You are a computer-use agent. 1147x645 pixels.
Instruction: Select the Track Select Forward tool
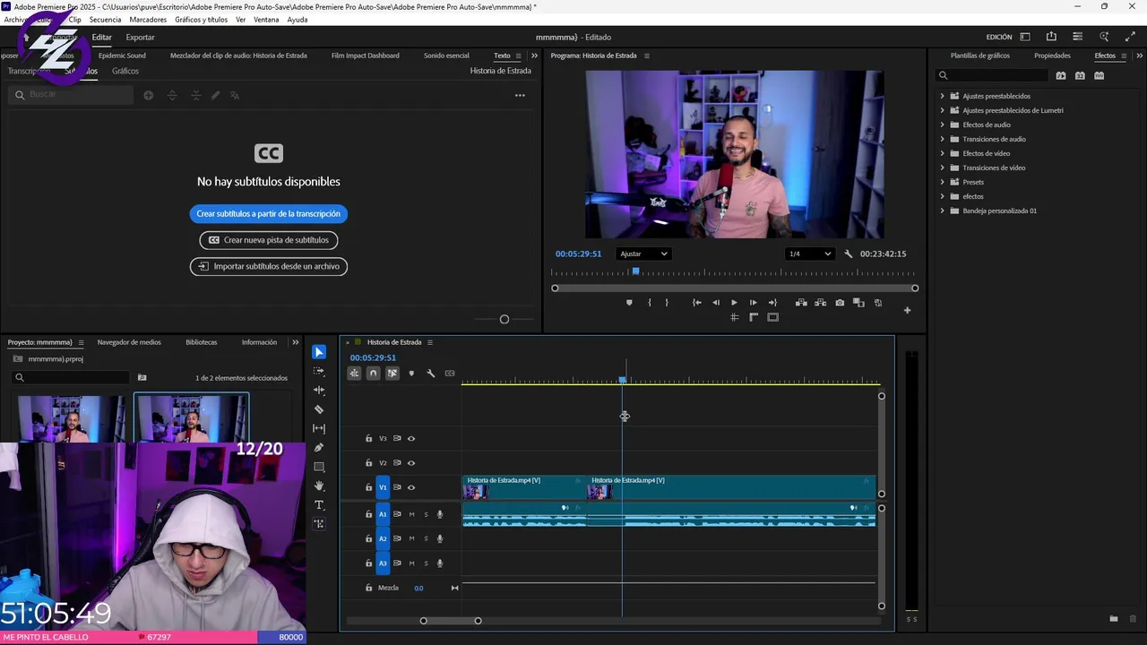point(319,371)
